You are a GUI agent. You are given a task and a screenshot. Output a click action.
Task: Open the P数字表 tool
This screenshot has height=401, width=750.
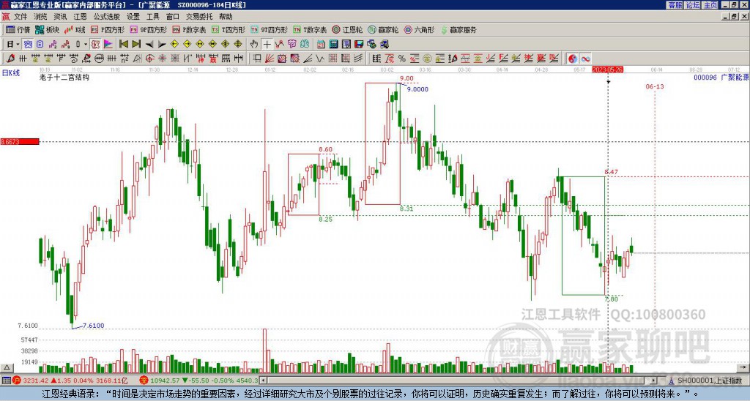[x=189, y=29]
